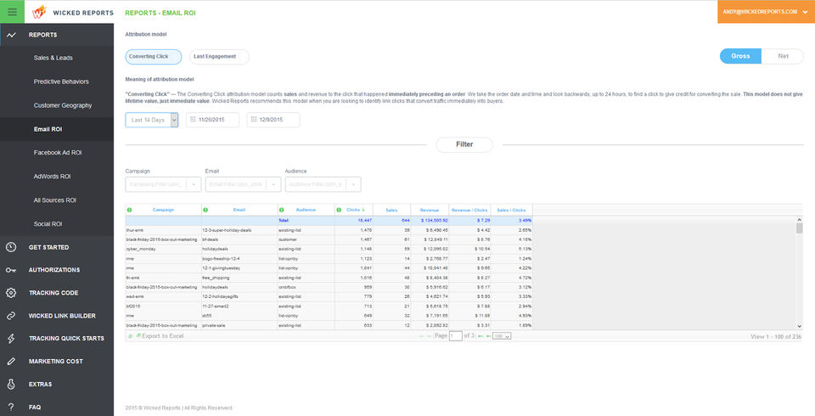The height and width of the screenshot is (416, 815).
Task: Toggle the green hamburger menu icon
Action: (x=12, y=11)
